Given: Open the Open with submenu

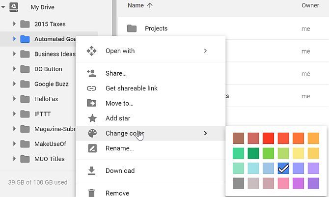Looking at the screenshot, I should coord(205,51).
